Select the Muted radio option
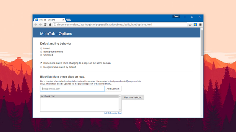Viewport: 236px width, 132px height. click(x=41, y=48)
